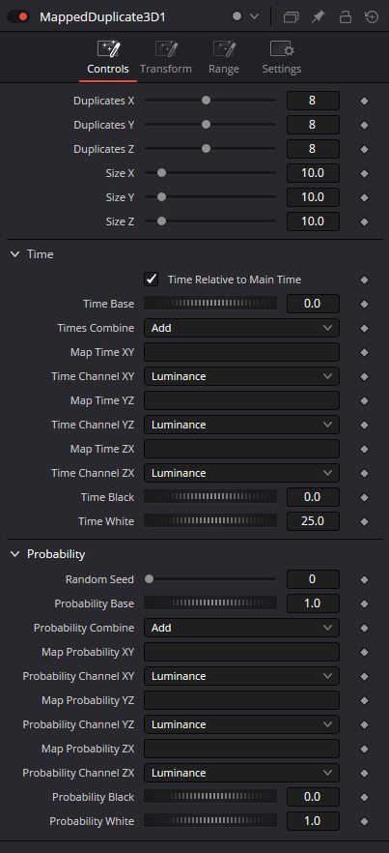The width and height of the screenshot is (389, 853).
Task: Open the Time Channel ZX dropdown
Action: pos(241,473)
